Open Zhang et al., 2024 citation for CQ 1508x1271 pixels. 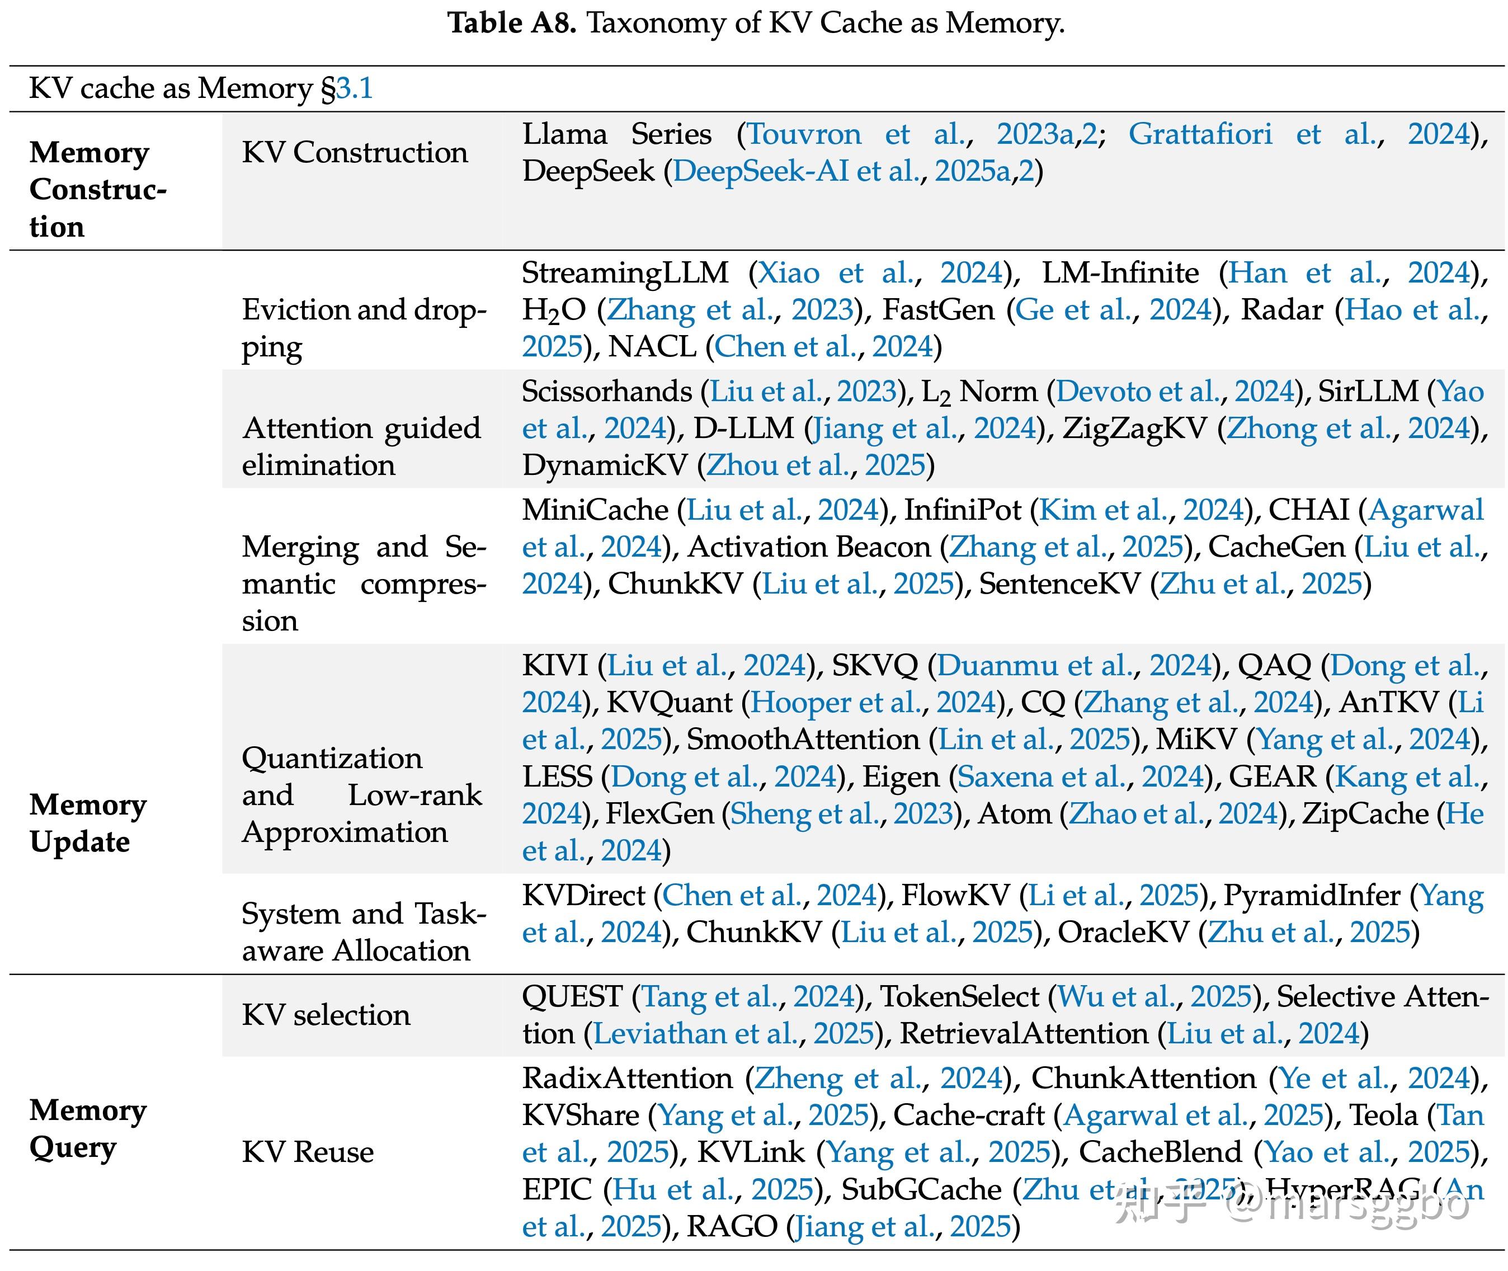click(1199, 703)
